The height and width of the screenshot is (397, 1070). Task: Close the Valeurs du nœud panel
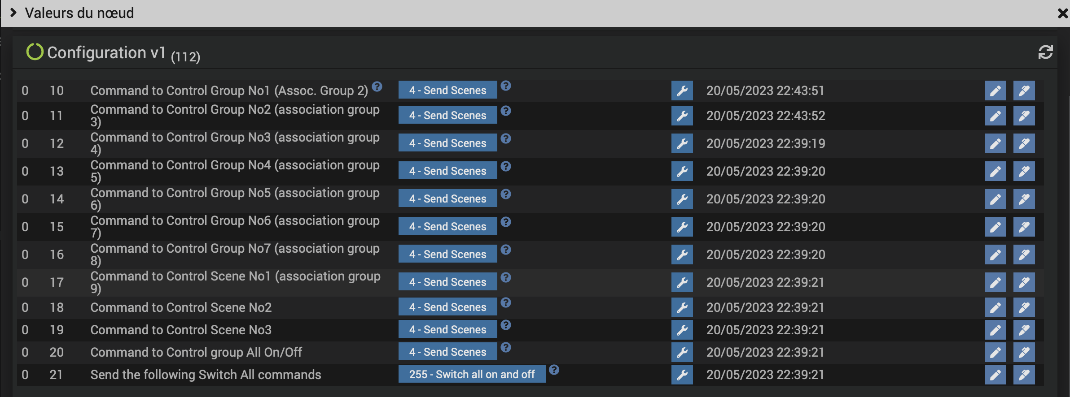[x=1062, y=13]
